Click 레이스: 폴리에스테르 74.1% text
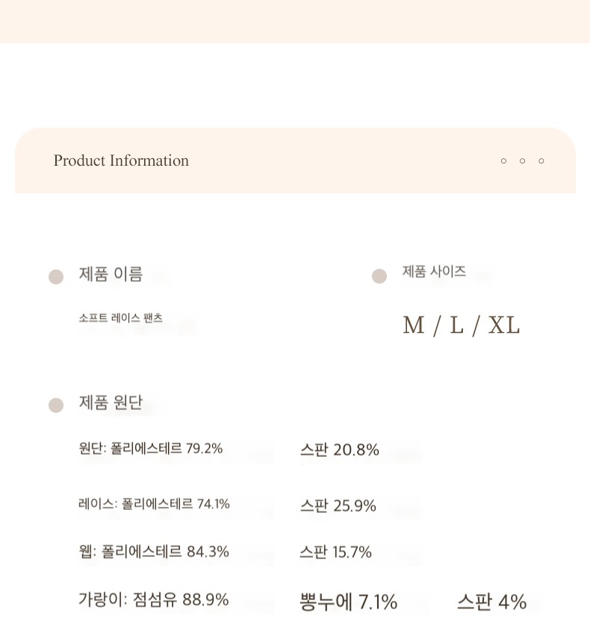This screenshot has width=590, height=642. pos(154,504)
